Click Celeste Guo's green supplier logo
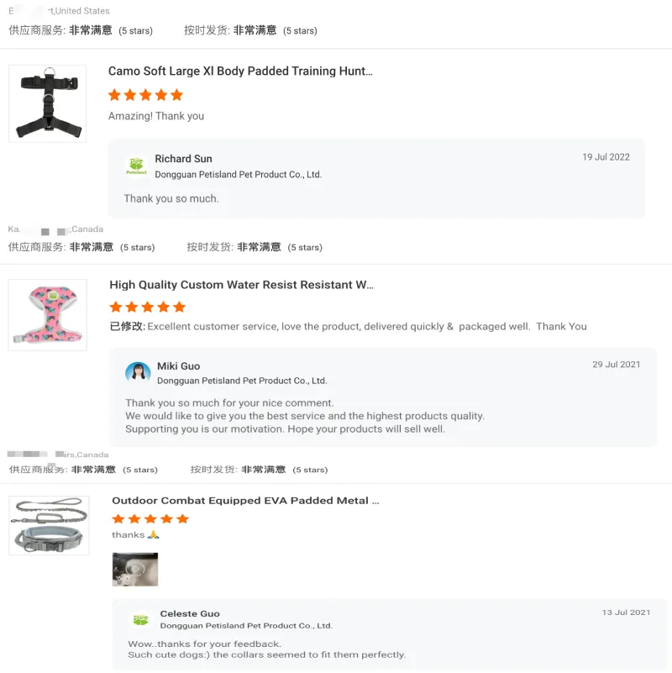 coord(141,619)
